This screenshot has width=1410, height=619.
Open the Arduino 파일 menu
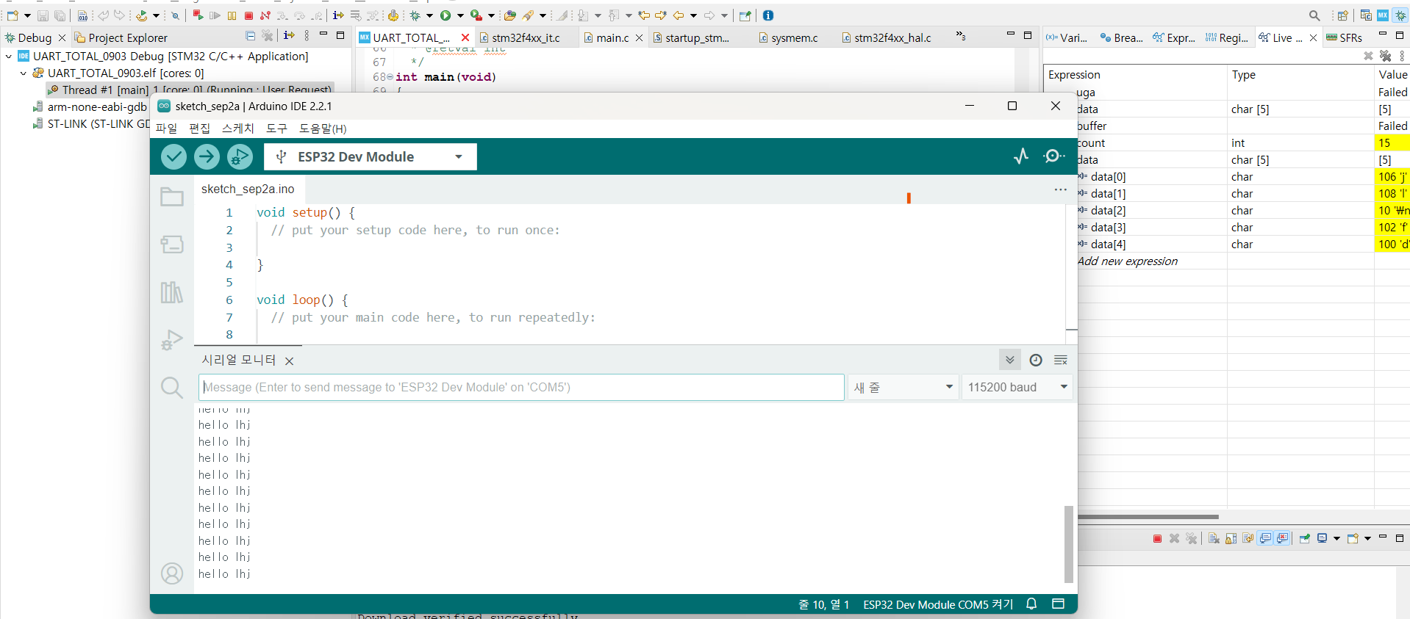pos(167,128)
